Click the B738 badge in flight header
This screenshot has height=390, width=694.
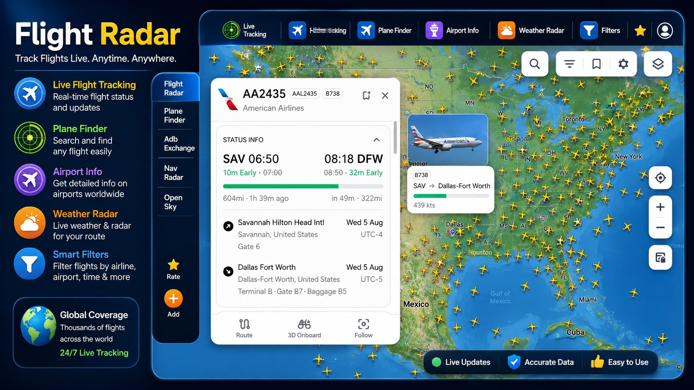point(332,94)
